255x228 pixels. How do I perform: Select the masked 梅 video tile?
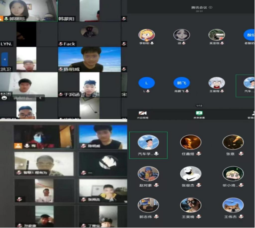tap(44, 137)
